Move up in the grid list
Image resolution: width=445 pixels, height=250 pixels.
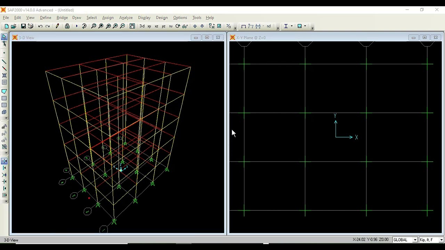(x=195, y=26)
